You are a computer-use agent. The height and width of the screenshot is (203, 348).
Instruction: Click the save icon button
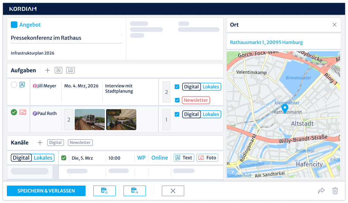105,191
